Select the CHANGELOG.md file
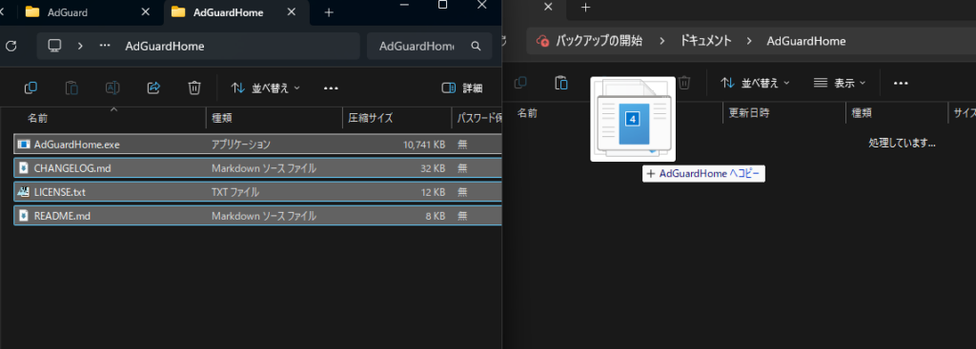The image size is (976, 349). pyautogui.click(x=257, y=167)
